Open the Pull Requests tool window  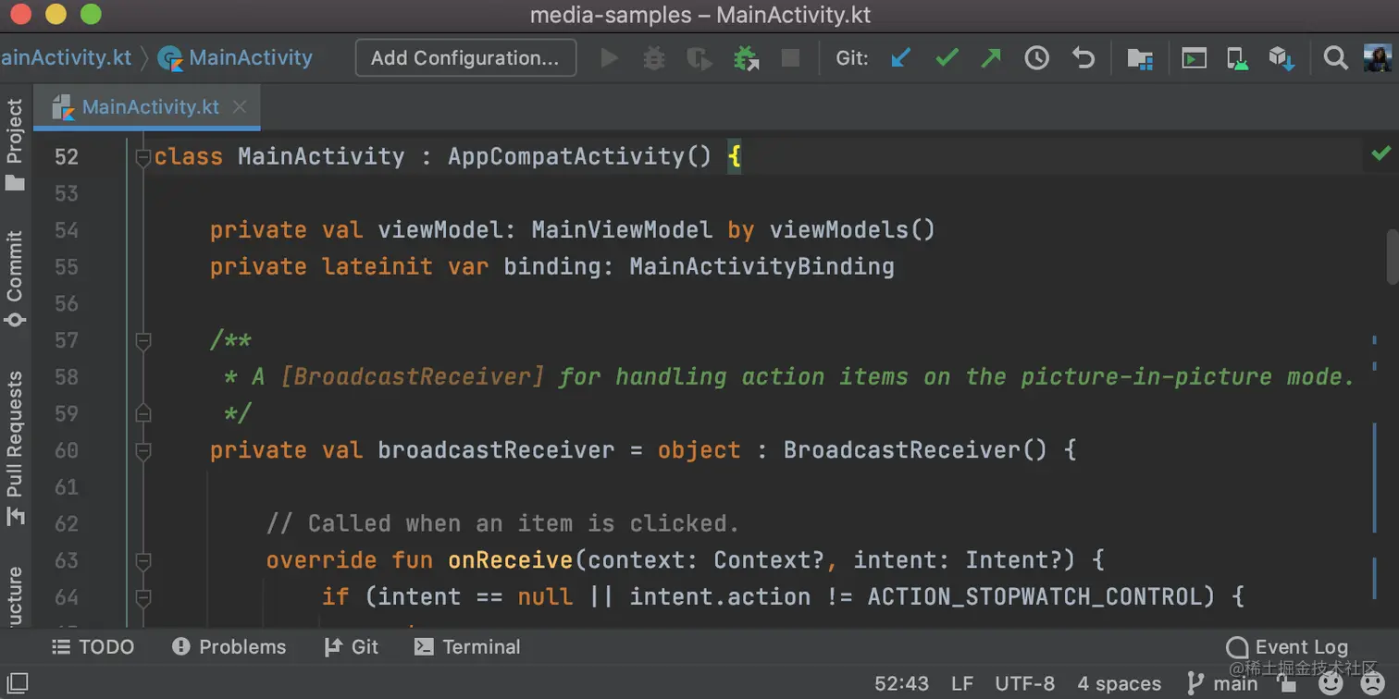coord(15,448)
